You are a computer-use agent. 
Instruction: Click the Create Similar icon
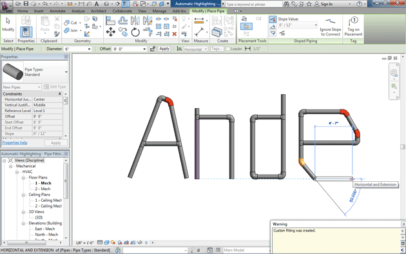pyautogui.click(x=217, y=32)
